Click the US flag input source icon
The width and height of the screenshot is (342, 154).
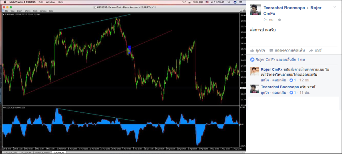pos(207,2)
